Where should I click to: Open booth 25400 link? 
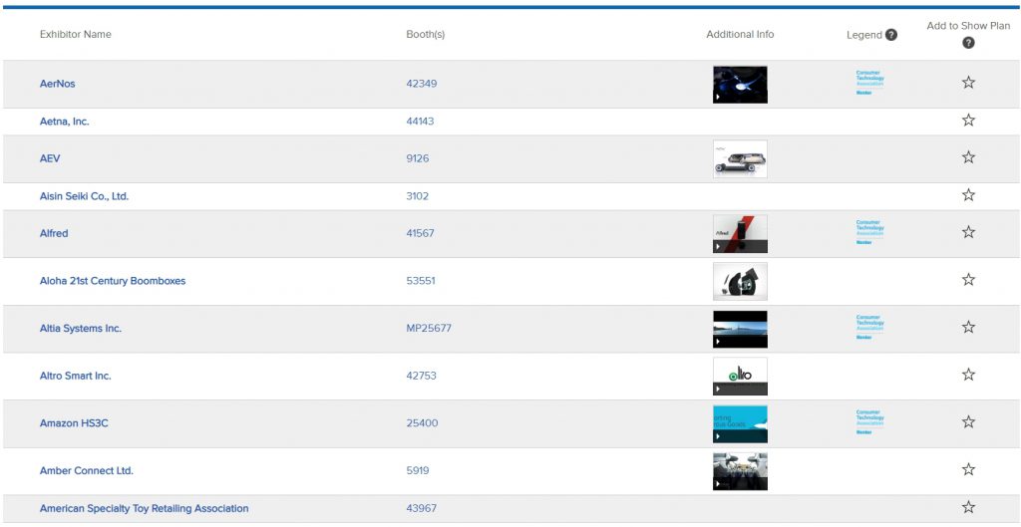422,423
